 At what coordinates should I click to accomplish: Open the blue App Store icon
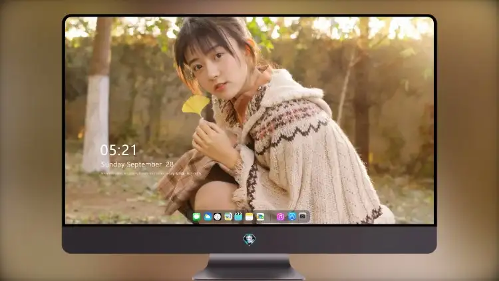[292, 216]
